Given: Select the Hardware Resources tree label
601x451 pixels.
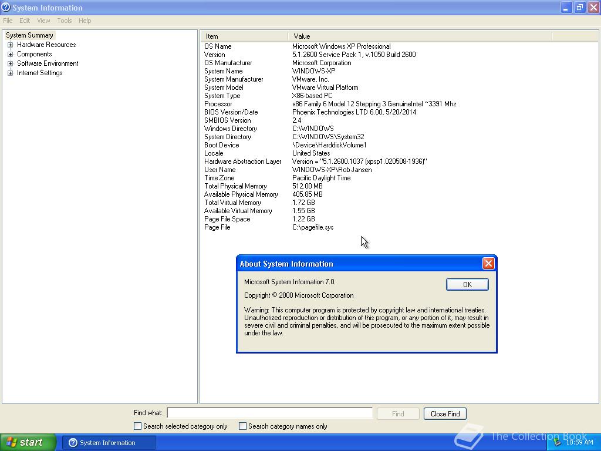Looking at the screenshot, I should click(x=46, y=45).
